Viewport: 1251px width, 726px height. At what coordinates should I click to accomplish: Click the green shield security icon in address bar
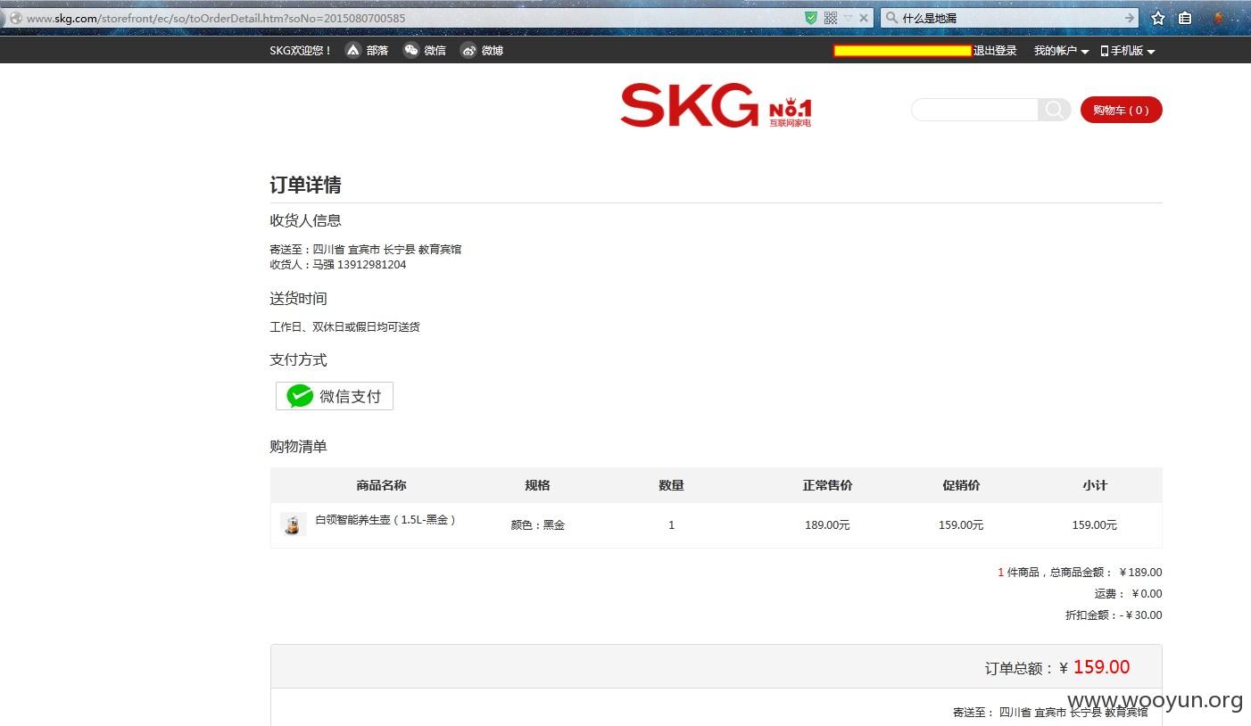[x=811, y=18]
